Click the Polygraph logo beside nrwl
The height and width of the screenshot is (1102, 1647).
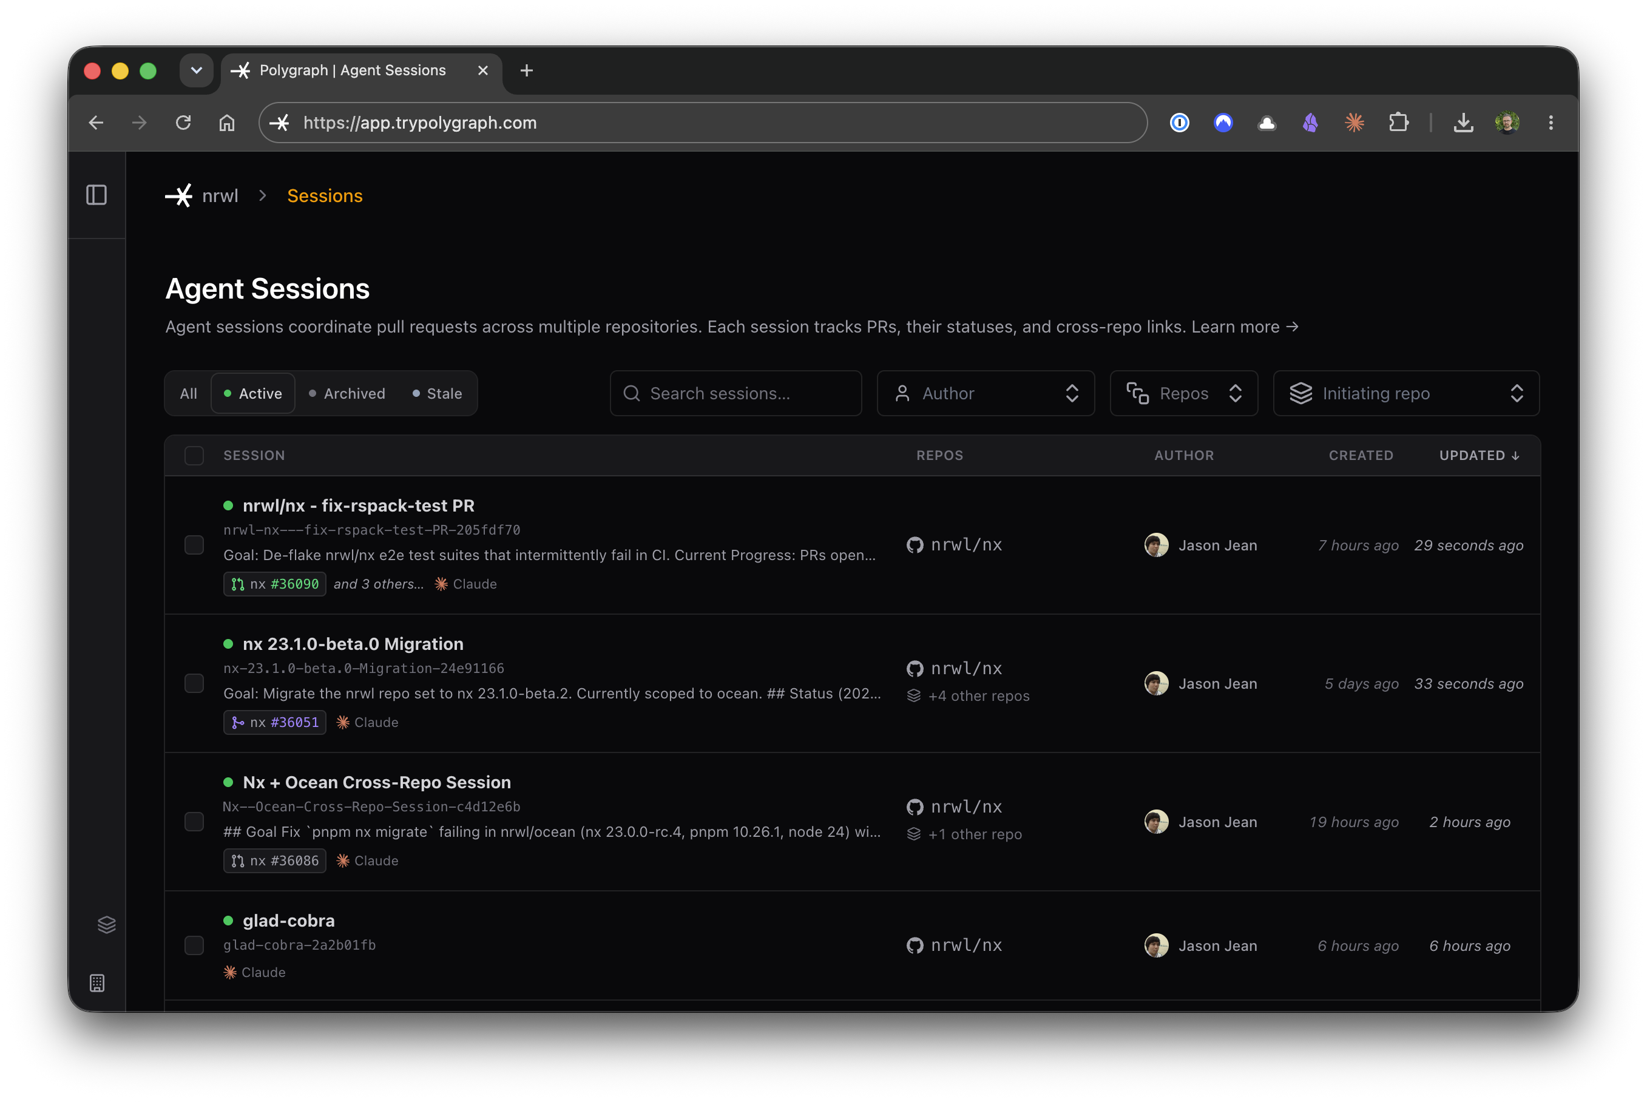[179, 195]
